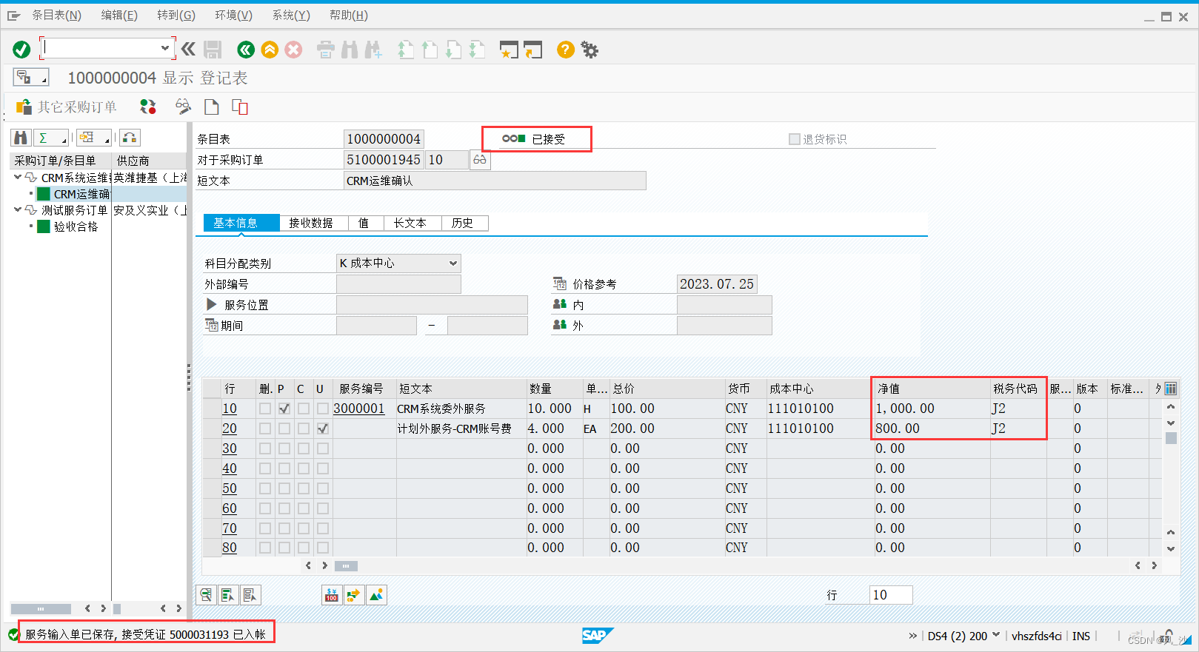Open the command field dropdown arrow
This screenshot has width=1199, height=652.
click(164, 48)
